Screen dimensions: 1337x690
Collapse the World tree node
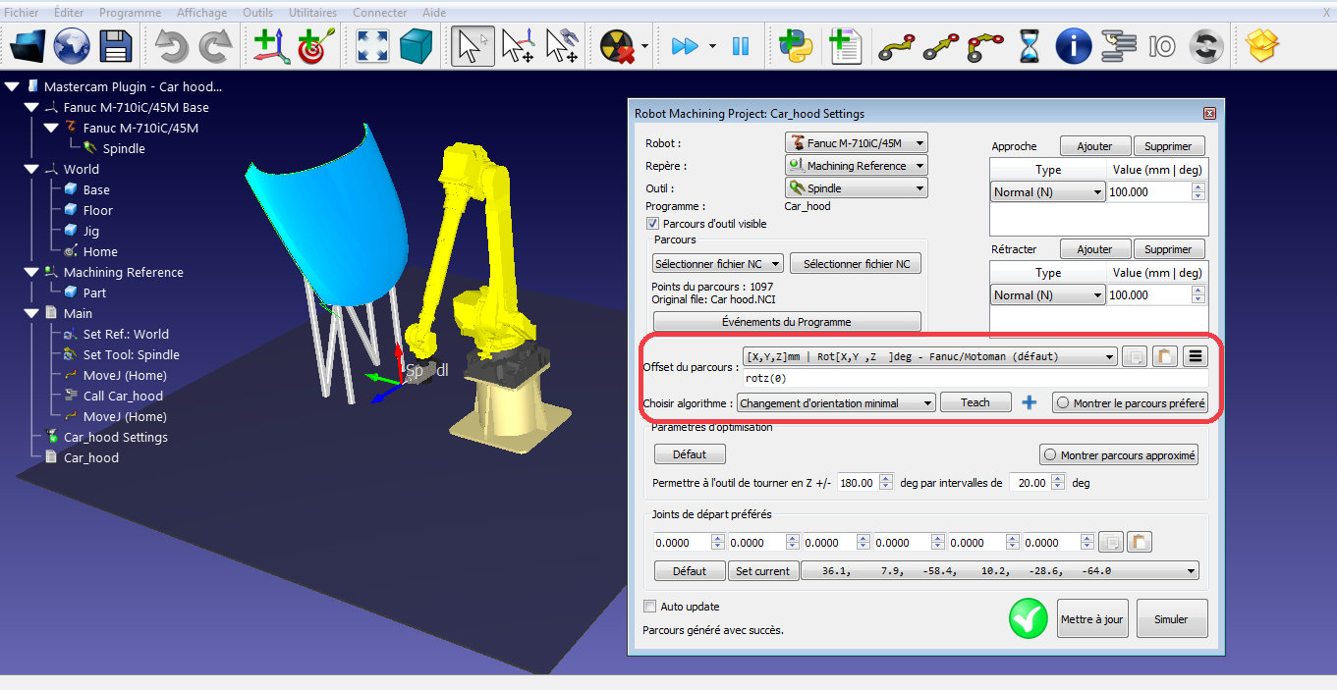[x=31, y=169]
